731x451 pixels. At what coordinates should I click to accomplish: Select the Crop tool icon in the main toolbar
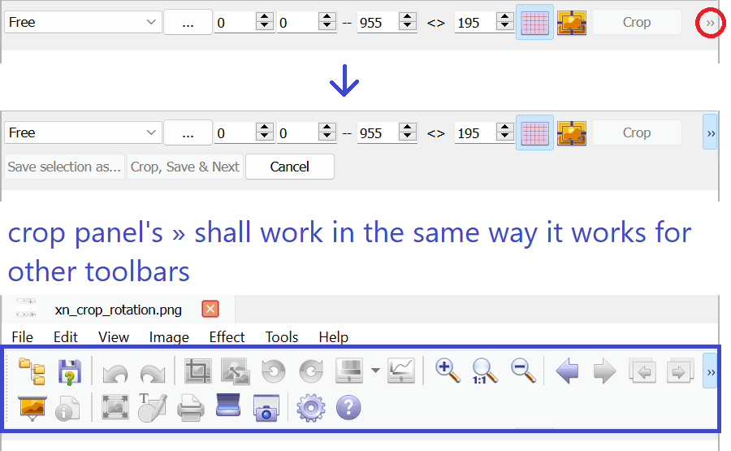(197, 371)
